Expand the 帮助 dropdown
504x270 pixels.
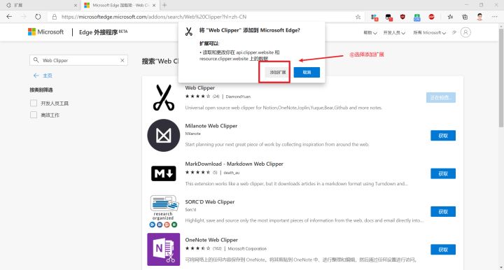(x=370, y=32)
